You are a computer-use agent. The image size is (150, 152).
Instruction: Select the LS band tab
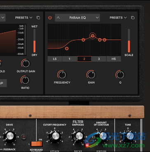pyautogui.click(x=55, y=59)
